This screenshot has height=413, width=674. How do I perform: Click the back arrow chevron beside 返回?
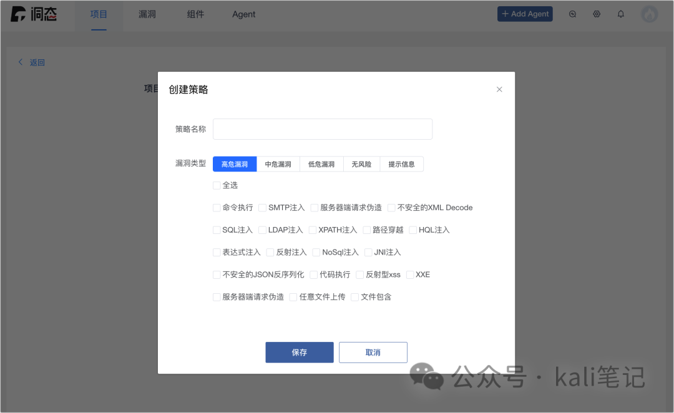coord(20,62)
